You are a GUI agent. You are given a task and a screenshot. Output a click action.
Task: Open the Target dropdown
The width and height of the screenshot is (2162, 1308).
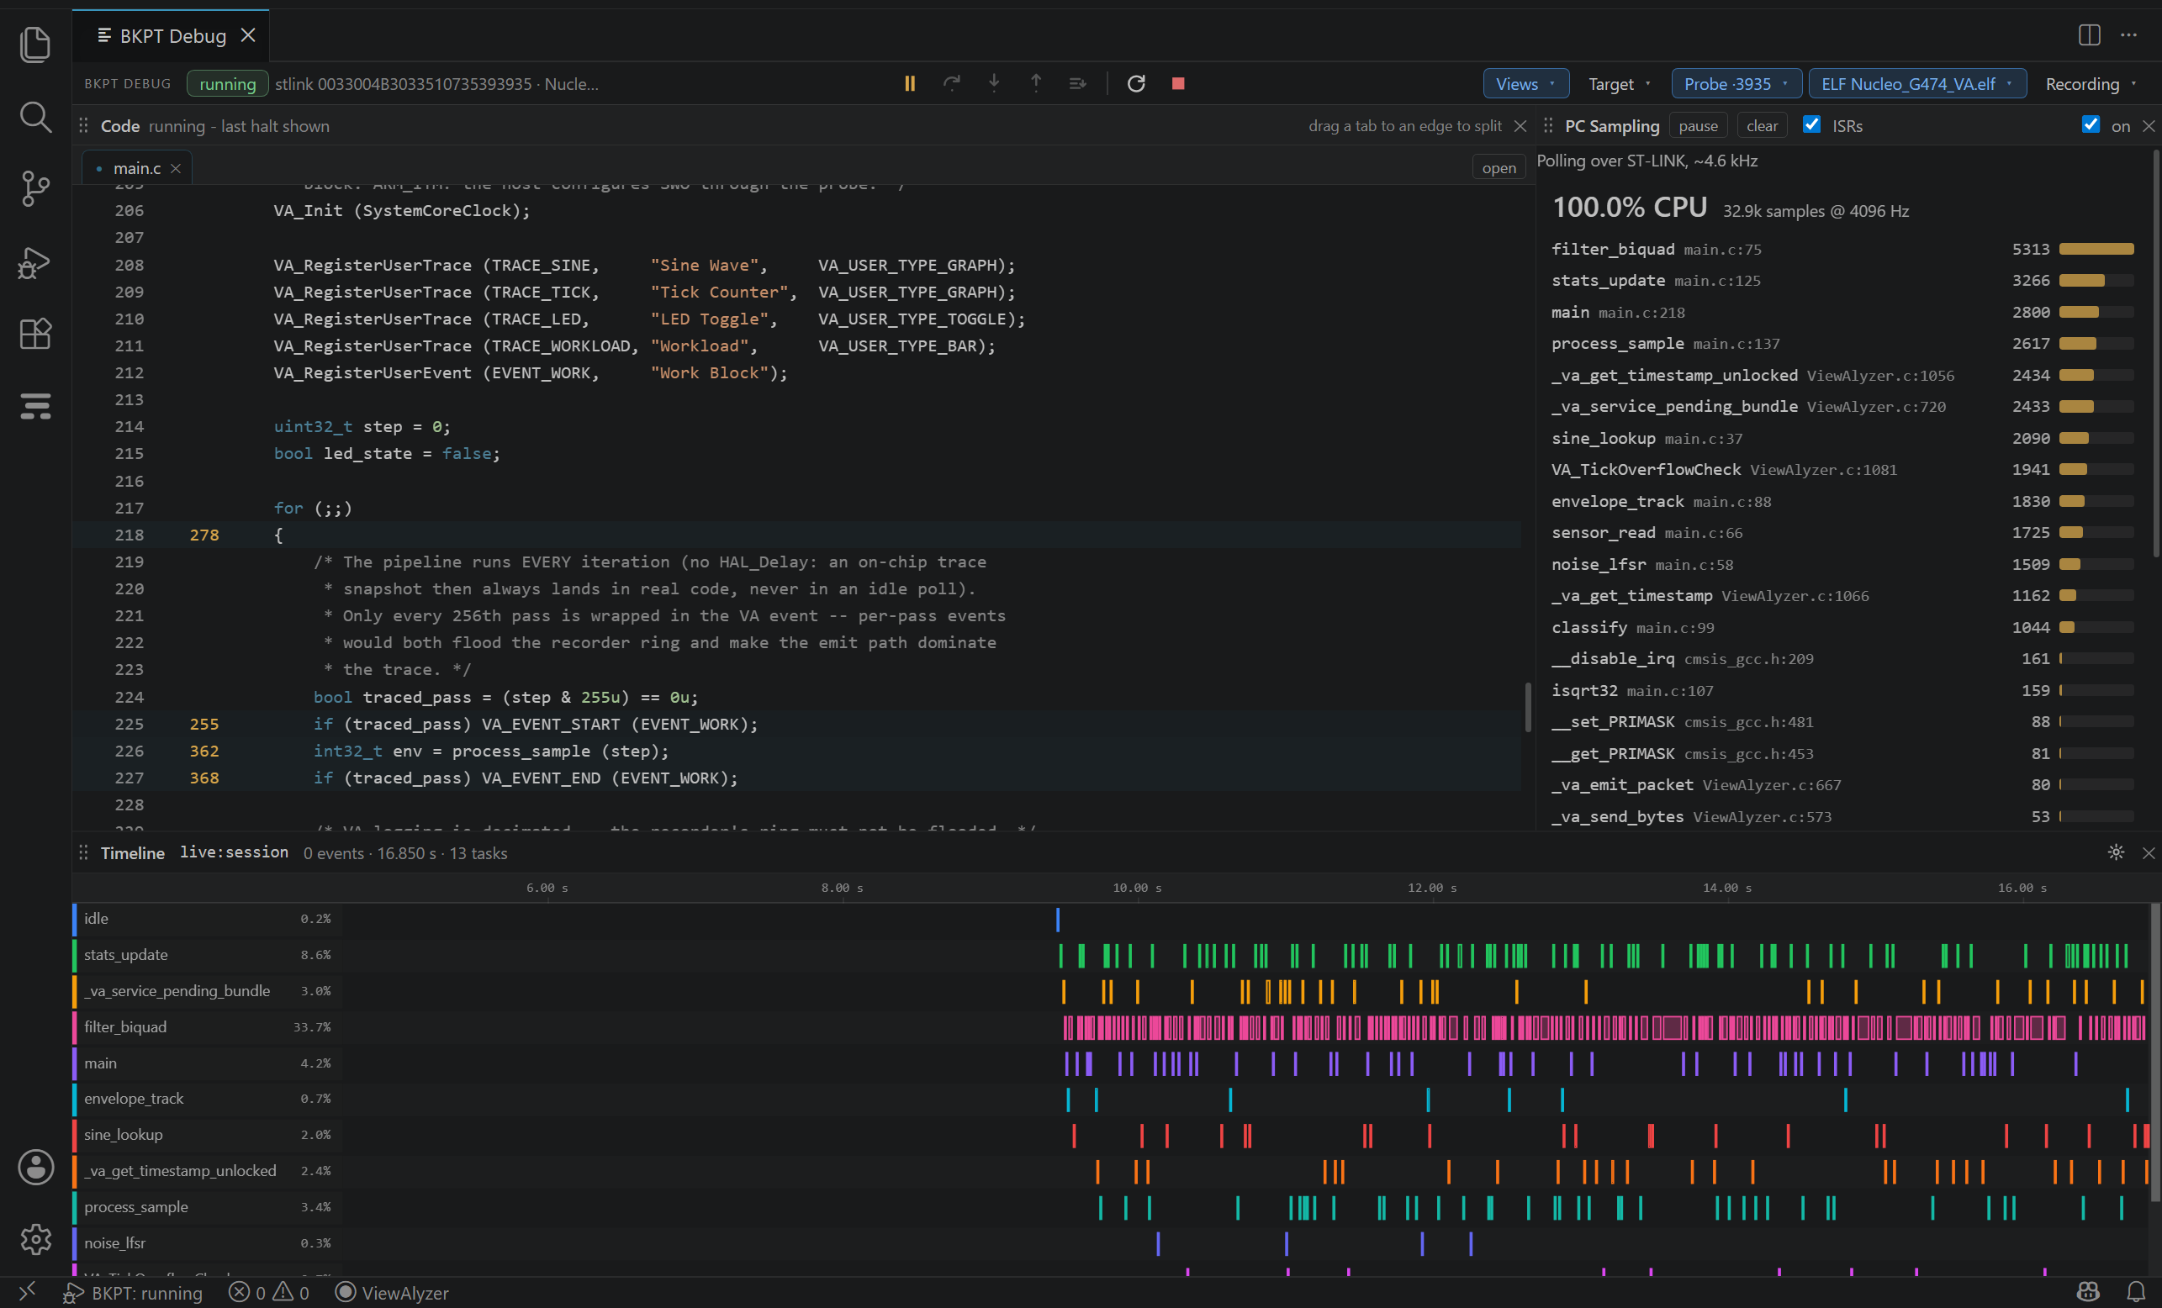[1619, 83]
